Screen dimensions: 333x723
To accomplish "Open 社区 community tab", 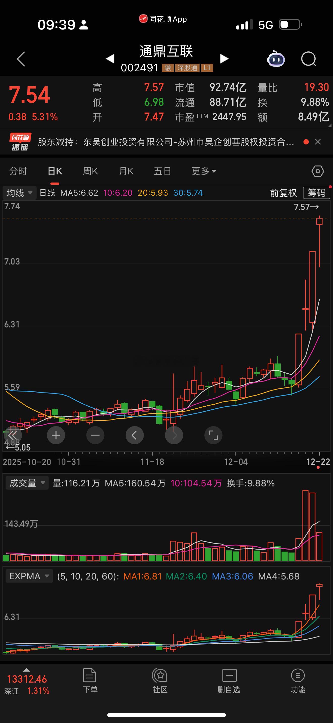I will [160, 681].
